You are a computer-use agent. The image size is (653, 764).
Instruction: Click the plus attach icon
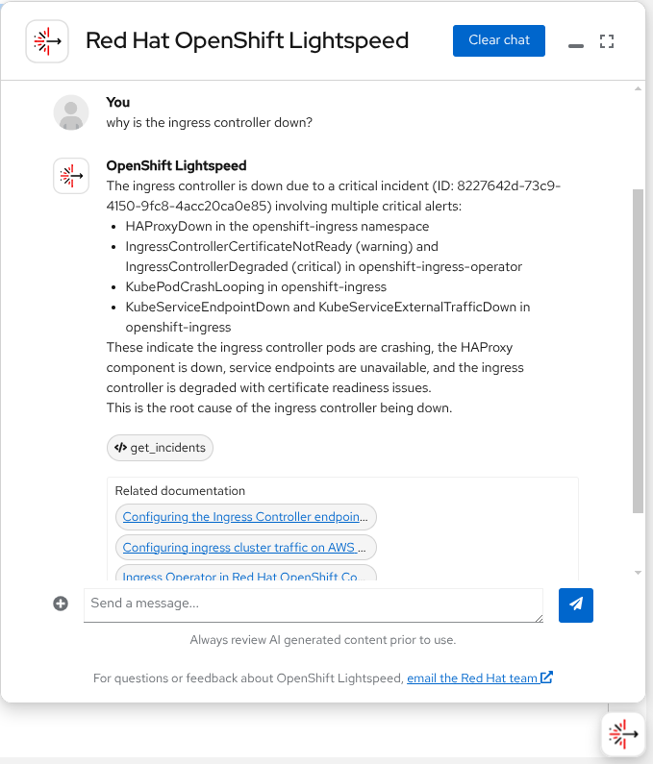(61, 604)
